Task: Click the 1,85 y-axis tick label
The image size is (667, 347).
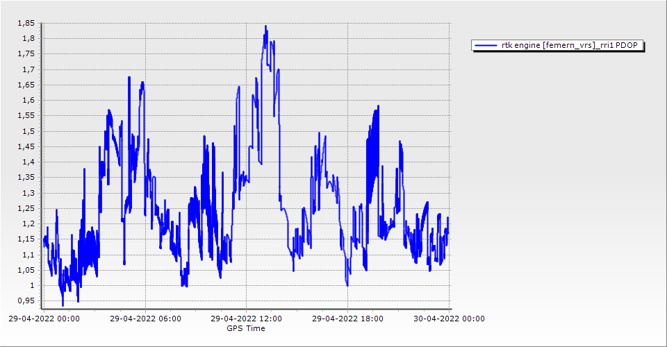Action: [26, 23]
